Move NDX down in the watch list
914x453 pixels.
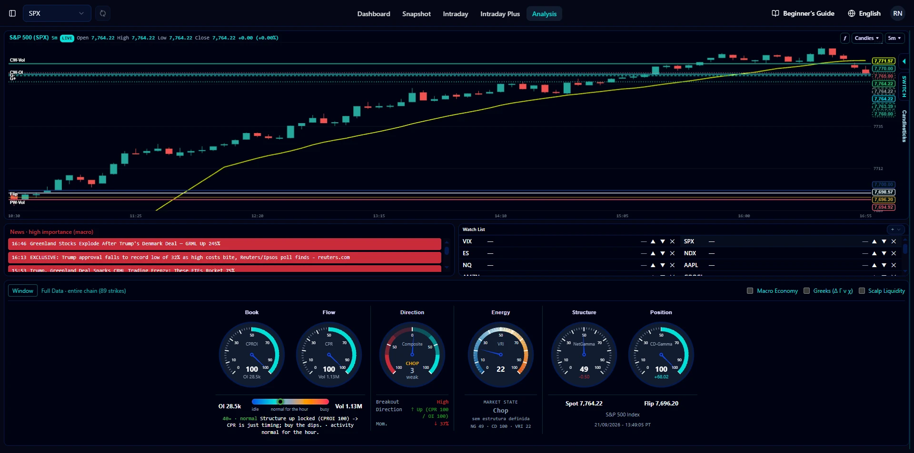pyautogui.click(x=884, y=253)
